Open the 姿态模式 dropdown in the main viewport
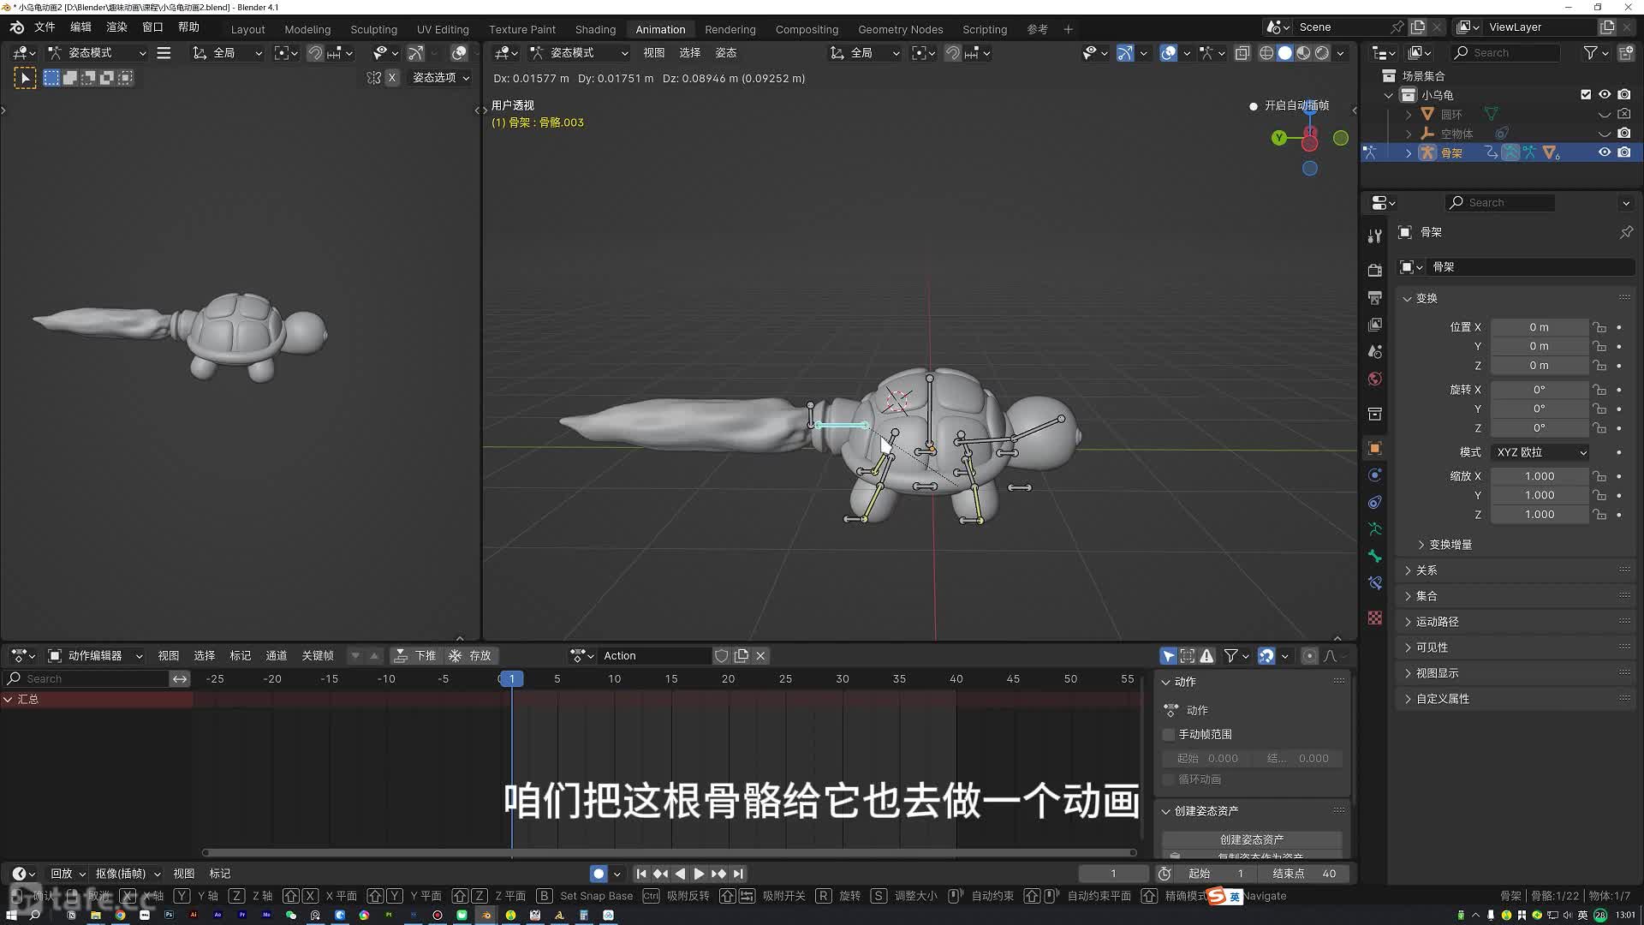This screenshot has width=1644, height=925. click(579, 53)
